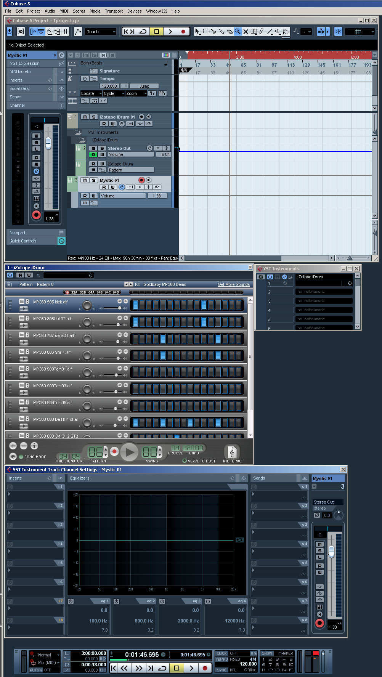Select the Object Selection arrow tool

197,32
